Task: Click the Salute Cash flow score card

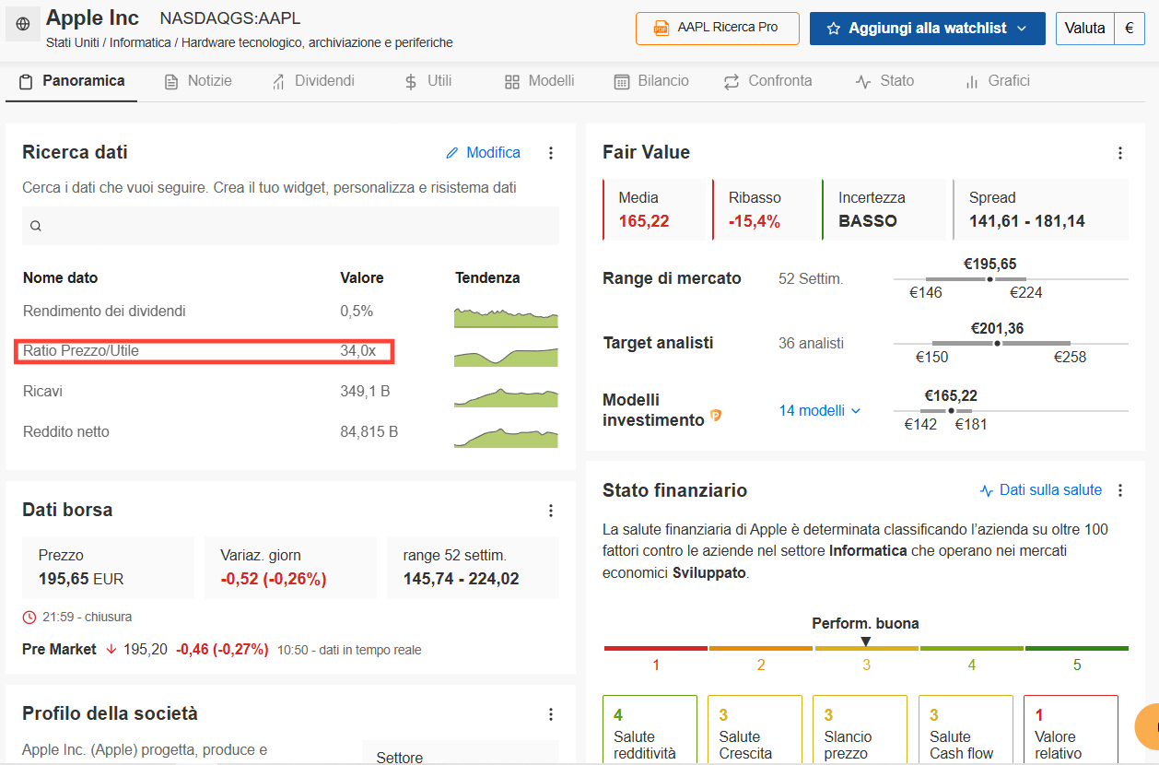Action: (x=966, y=730)
